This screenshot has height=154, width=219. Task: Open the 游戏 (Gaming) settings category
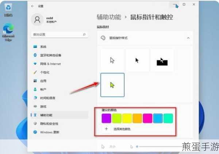pos(59,106)
